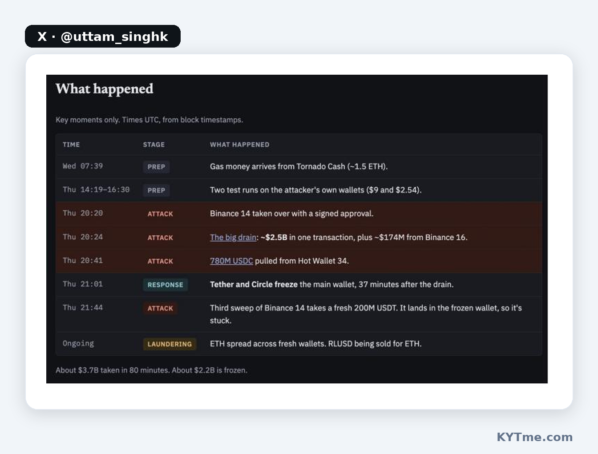Open the '780M USDC' link

[231, 261]
